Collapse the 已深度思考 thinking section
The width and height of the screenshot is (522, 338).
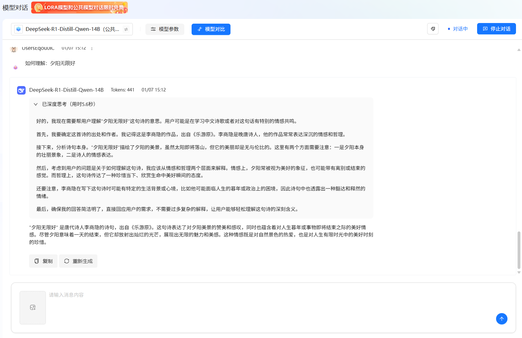pyautogui.click(x=35, y=104)
